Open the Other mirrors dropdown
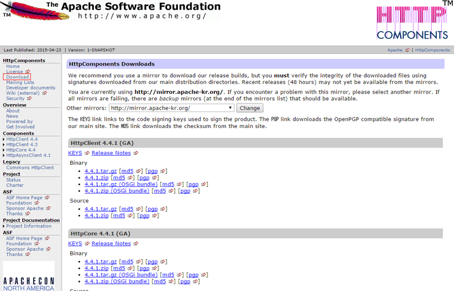The height and width of the screenshot is (291, 454). pos(171,108)
